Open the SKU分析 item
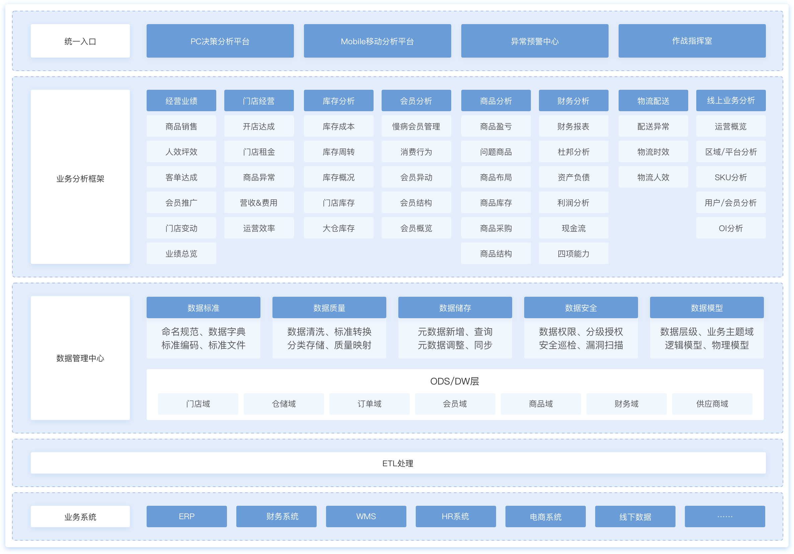This screenshot has height=554, width=794. pos(731,177)
